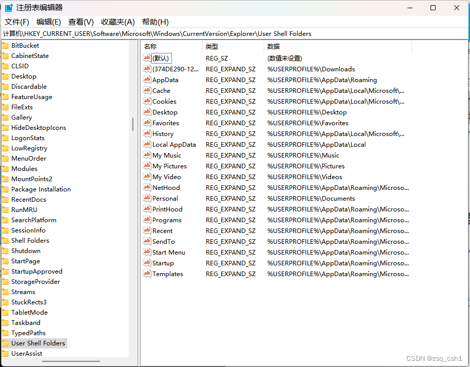Sort values by 数据 column header

338,47
